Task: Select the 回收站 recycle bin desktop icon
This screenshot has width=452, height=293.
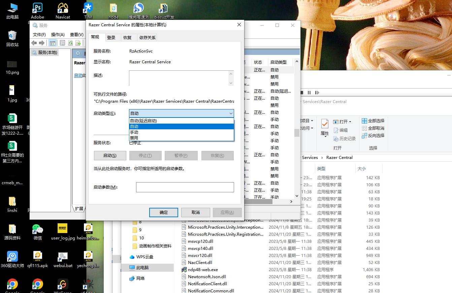Action: click(x=12, y=38)
